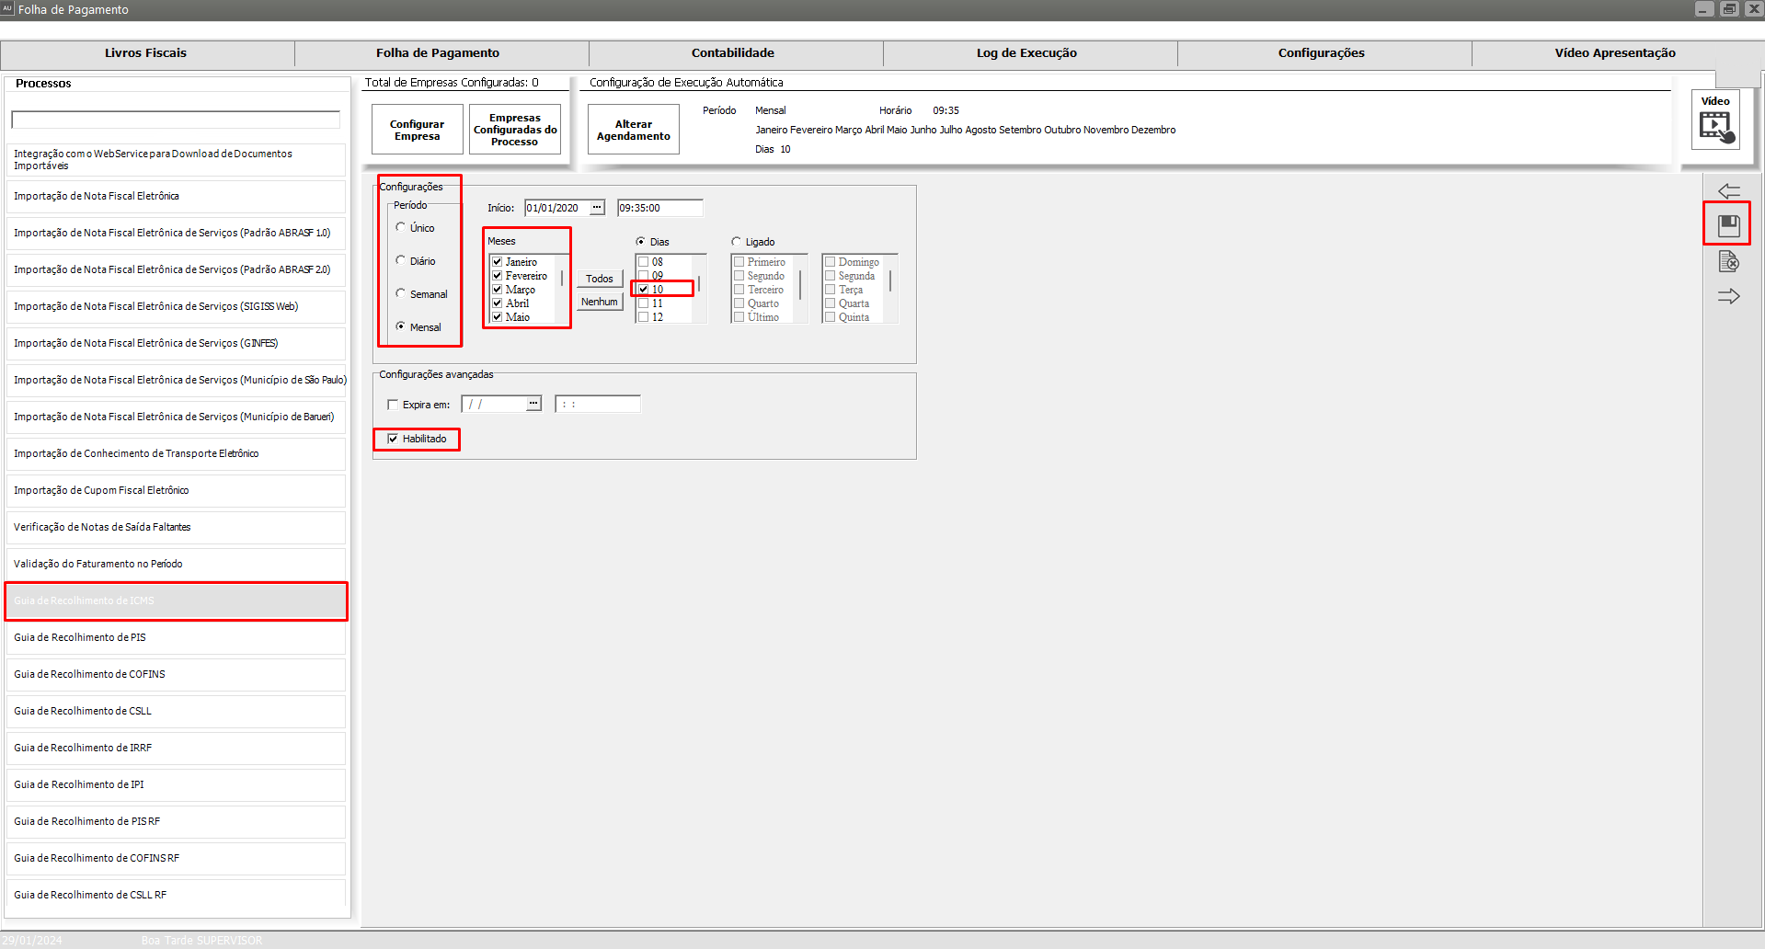Uncheck the Janeiro month checkbox
This screenshot has width=1765, height=949.
tap(497, 262)
